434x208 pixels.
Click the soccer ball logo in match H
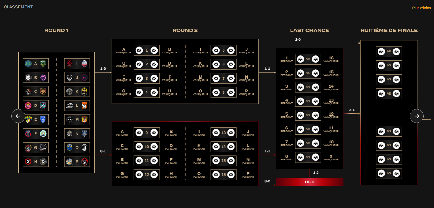[x=43, y=162]
